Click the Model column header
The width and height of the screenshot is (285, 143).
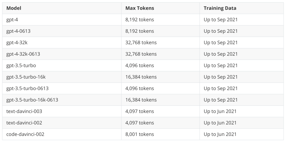pyautogui.click(x=14, y=8)
